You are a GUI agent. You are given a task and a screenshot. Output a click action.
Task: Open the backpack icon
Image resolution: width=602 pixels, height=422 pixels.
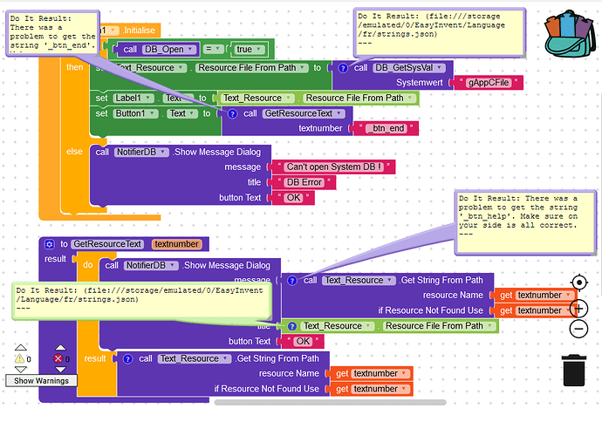(570, 34)
